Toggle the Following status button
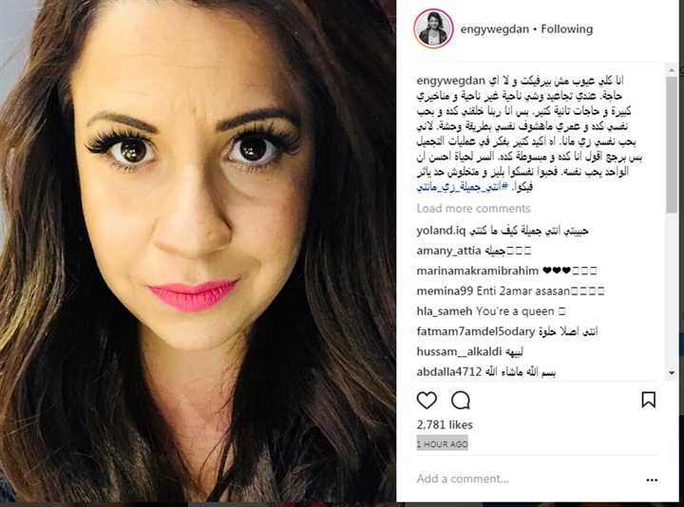This screenshot has width=684, height=507. [566, 29]
